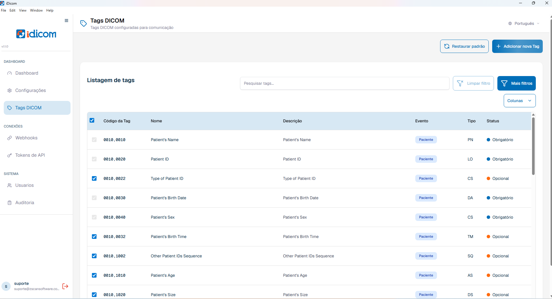Toggle checkbox for Patient's Sex row
552x299 pixels.
(x=94, y=217)
